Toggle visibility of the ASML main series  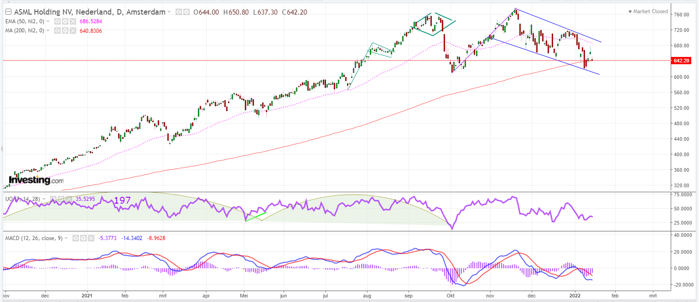178,12
